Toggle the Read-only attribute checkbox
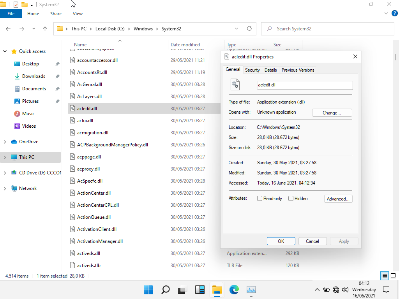The height and width of the screenshot is (299, 399). (x=260, y=198)
